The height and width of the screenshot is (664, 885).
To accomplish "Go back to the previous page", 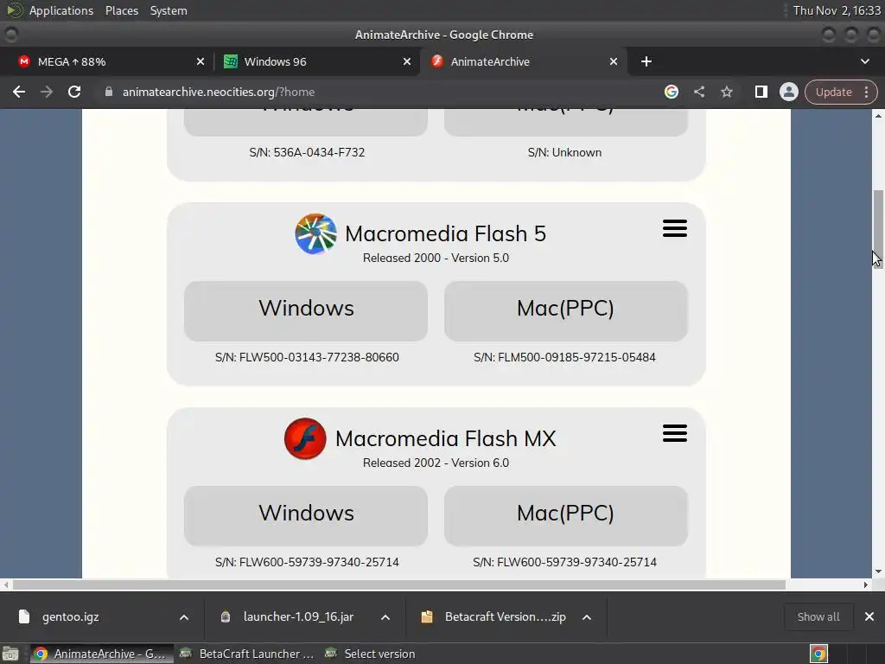I will 19,92.
